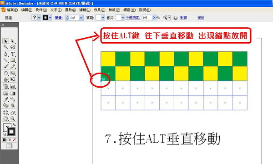The width and height of the screenshot is (273, 164).
Task: Select the Pencil tool
Action: point(13,66)
